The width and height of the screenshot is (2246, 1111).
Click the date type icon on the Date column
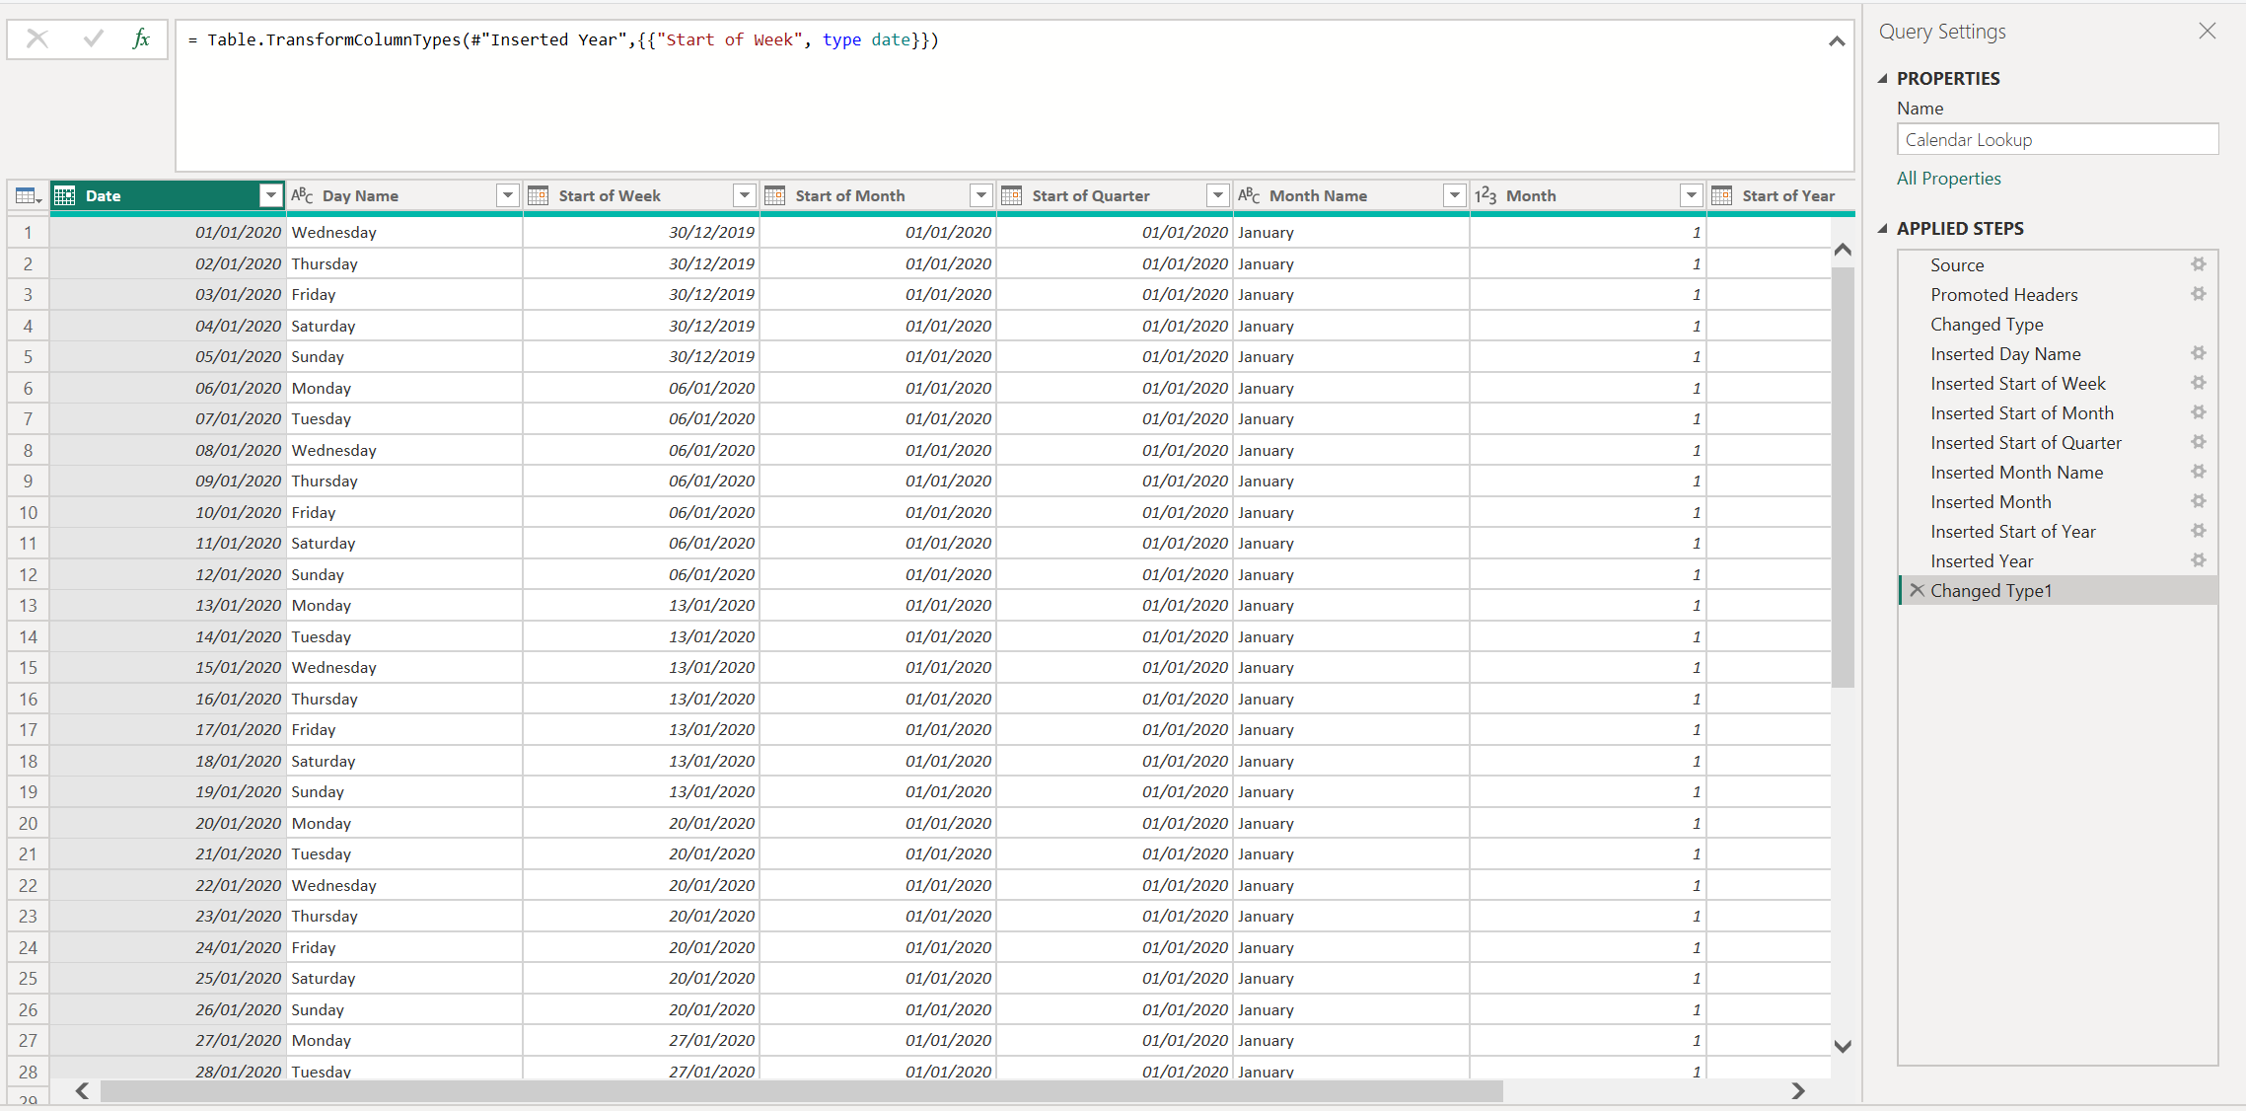(66, 195)
